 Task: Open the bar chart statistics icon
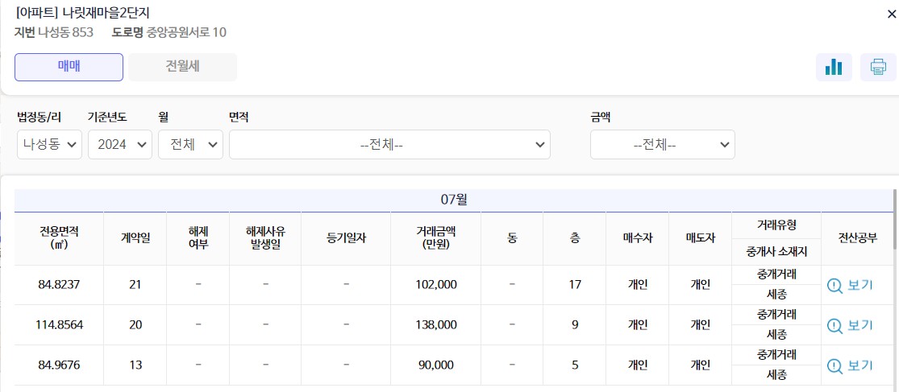[x=834, y=67]
